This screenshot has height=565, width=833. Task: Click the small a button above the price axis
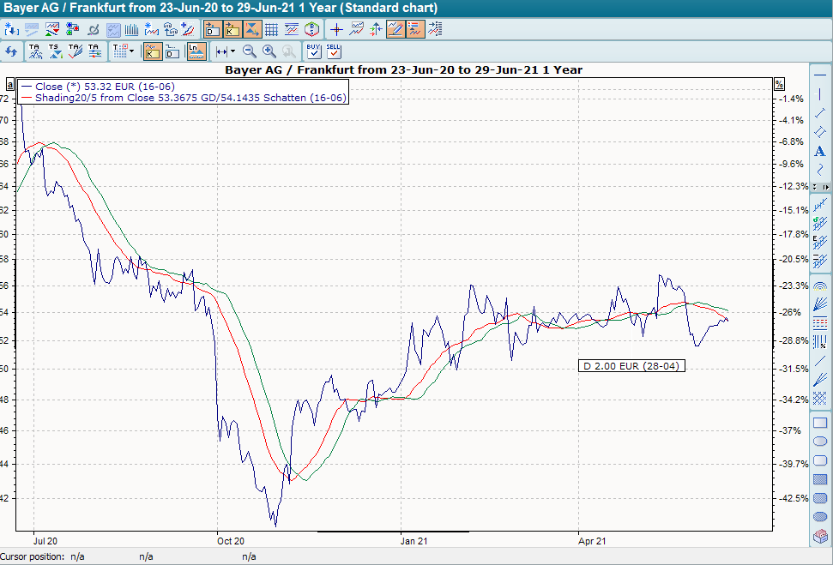10,85
